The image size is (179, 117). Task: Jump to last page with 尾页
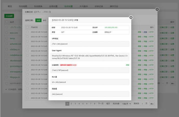pos(108,104)
